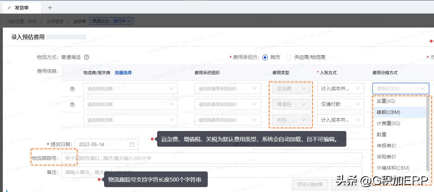Click the 备注 remark input field
Viewport: 434px width, 192px height.
[x=212, y=172]
